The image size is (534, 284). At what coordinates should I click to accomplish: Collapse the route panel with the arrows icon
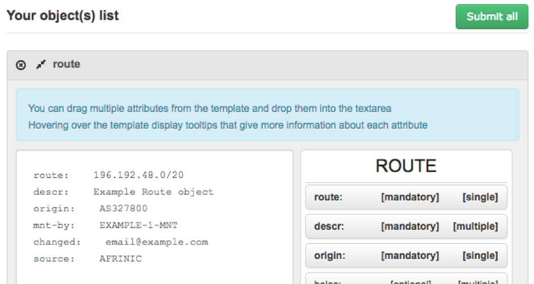41,64
